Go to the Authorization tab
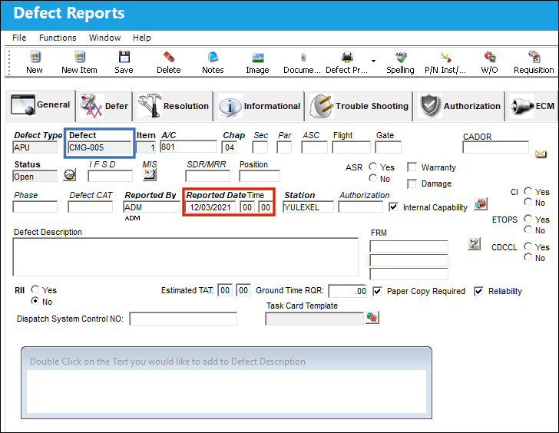Viewport: 559px width, 433px height. [x=459, y=106]
